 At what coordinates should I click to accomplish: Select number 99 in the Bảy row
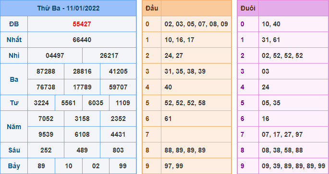123,166
